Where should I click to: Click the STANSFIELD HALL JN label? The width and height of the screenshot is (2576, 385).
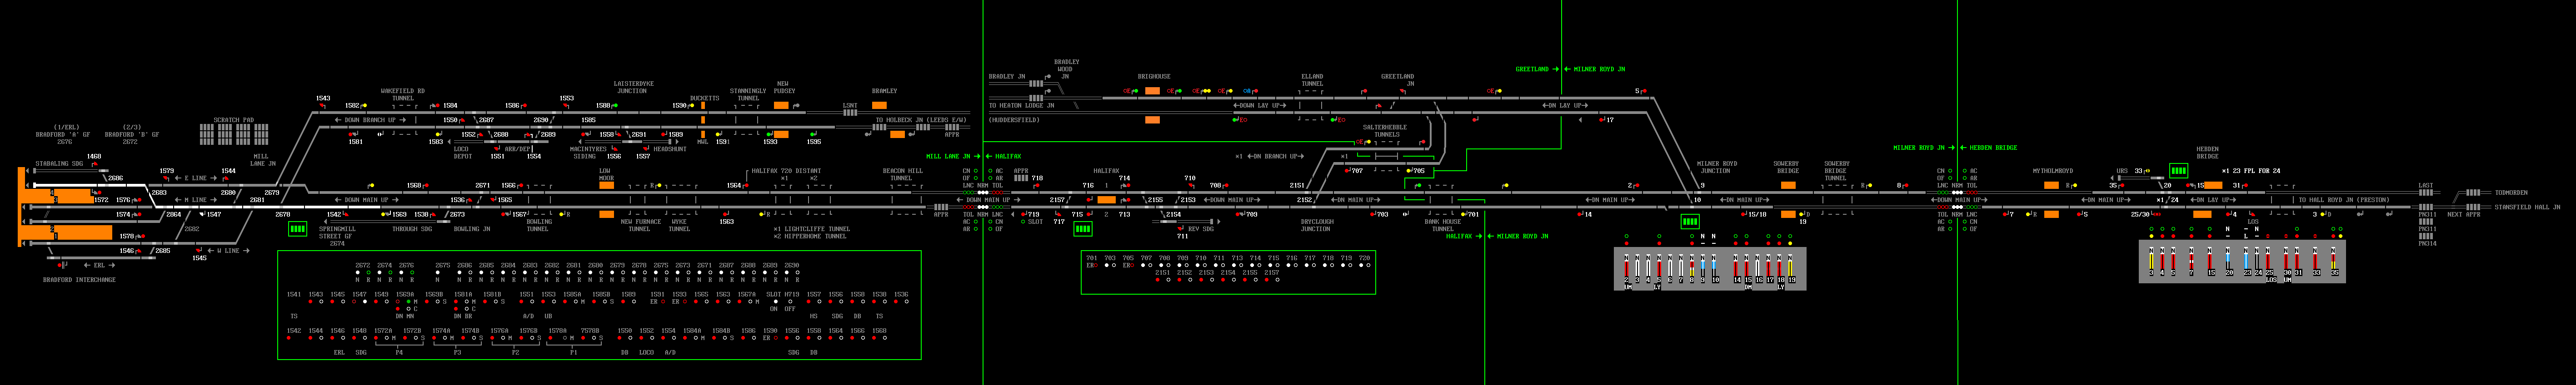[2527, 207]
